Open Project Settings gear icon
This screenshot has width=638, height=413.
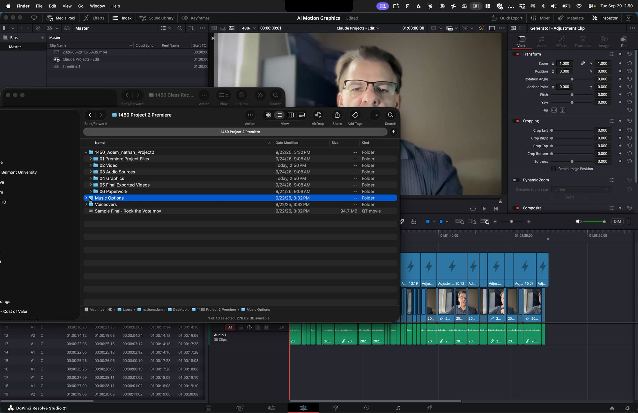627,408
